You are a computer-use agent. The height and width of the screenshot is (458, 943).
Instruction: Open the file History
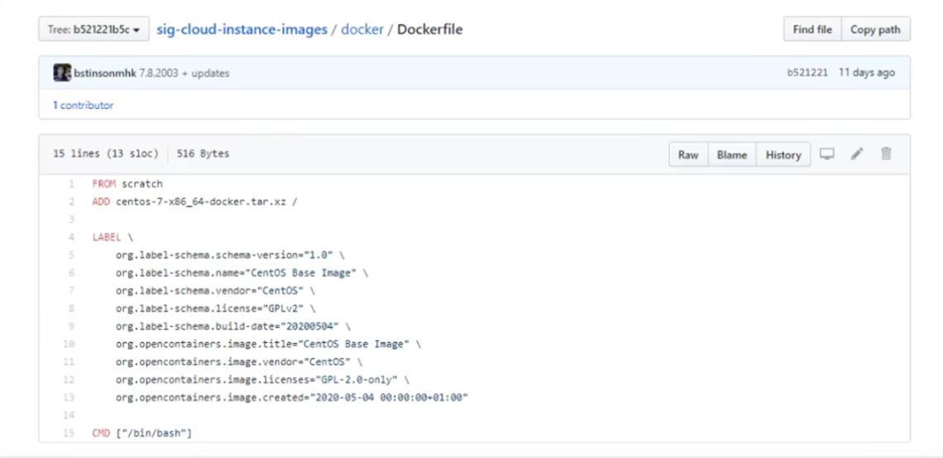click(783, 155)
